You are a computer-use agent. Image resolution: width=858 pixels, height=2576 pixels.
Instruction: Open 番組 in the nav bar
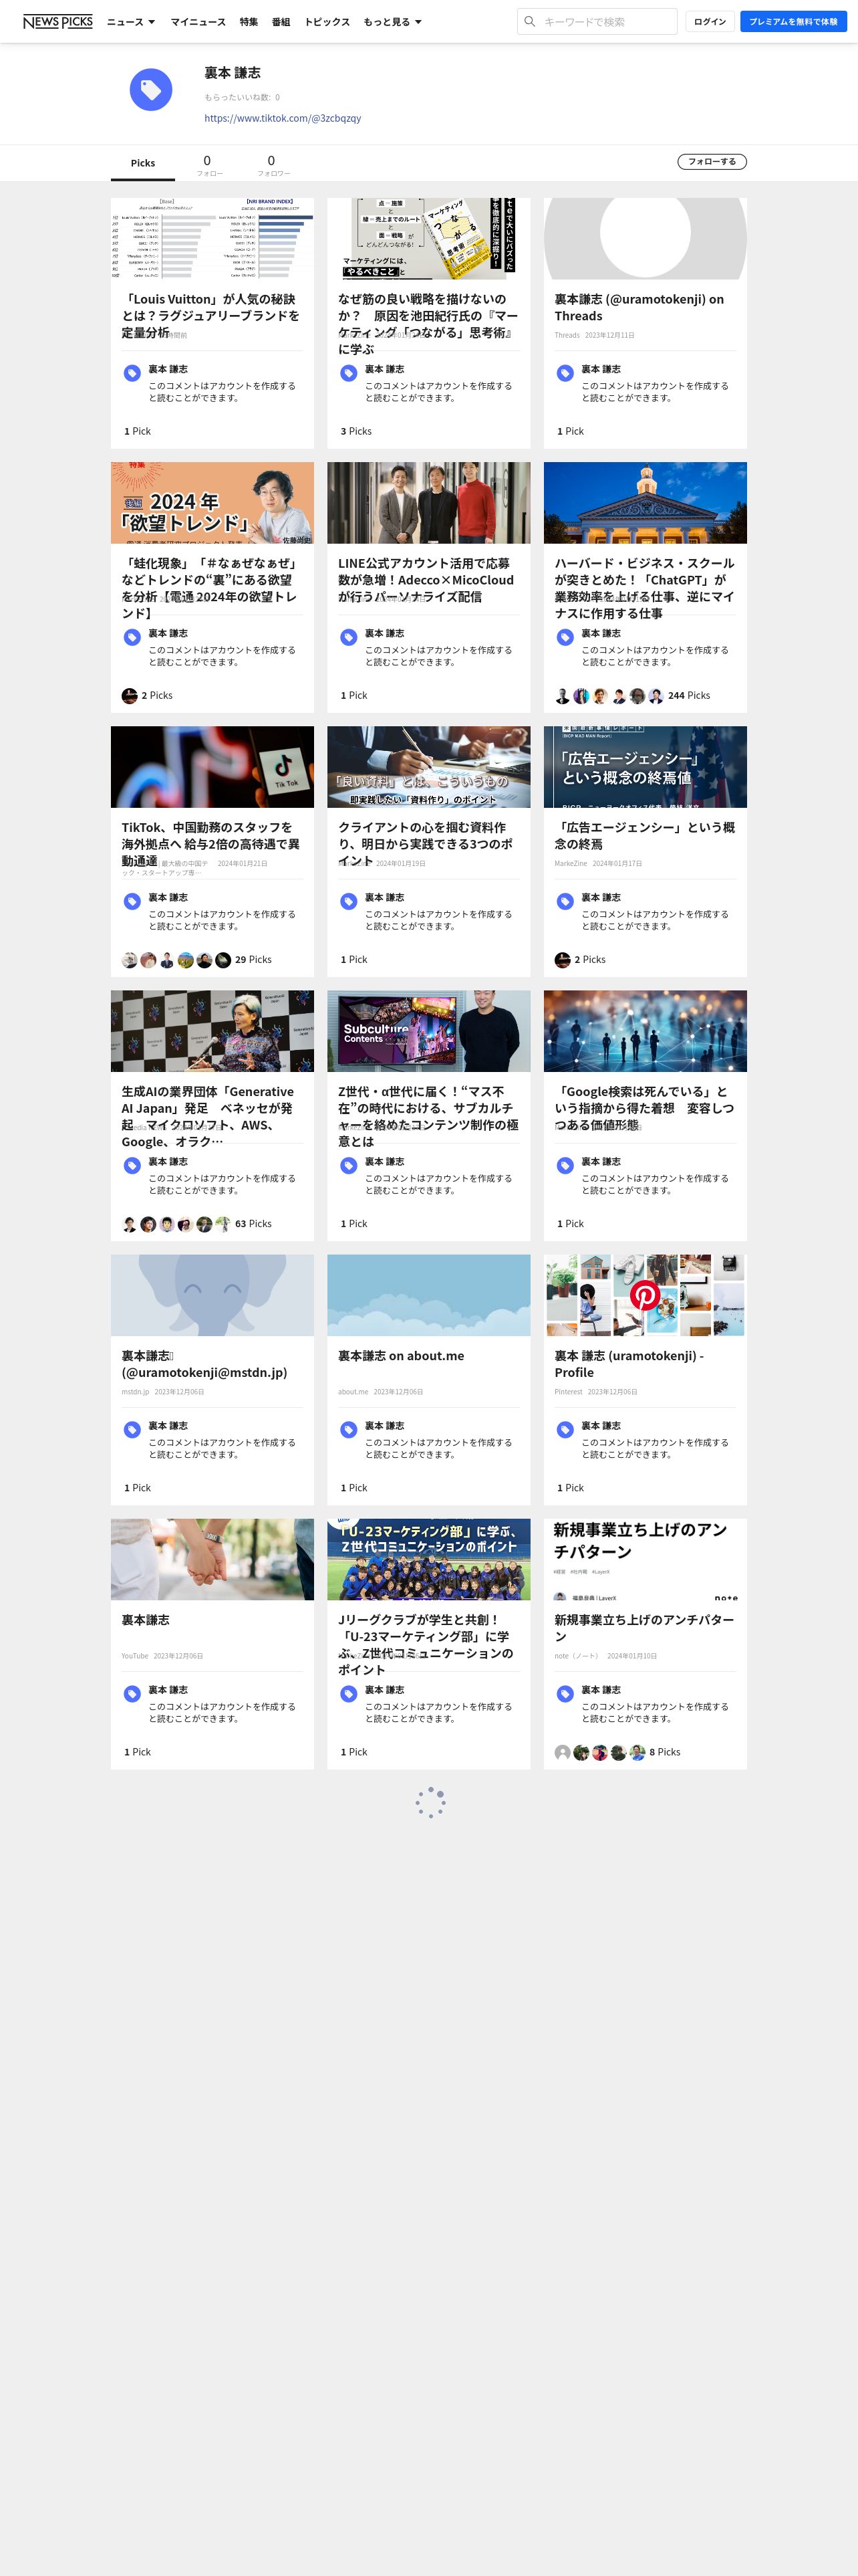(x=281, y=21)
